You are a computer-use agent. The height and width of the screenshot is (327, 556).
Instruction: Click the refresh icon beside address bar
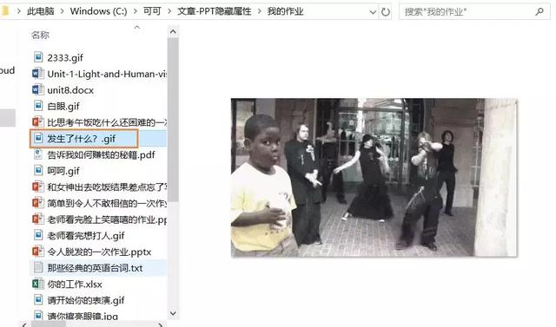coord(386,12)
